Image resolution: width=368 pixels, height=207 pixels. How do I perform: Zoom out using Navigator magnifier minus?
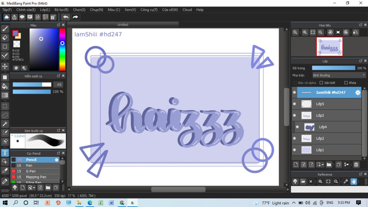pos(320,32)
